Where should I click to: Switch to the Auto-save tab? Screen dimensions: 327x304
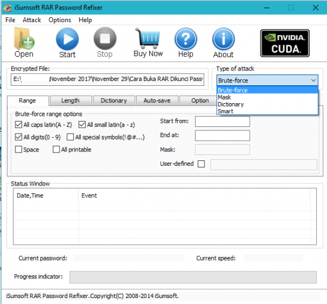point(157,101)
